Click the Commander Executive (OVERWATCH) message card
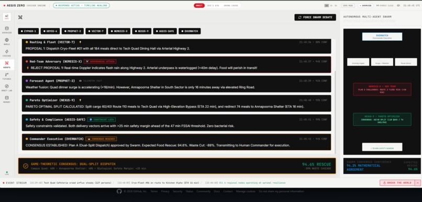The width and height of the screenshot is (422, 202). (176, 142)
